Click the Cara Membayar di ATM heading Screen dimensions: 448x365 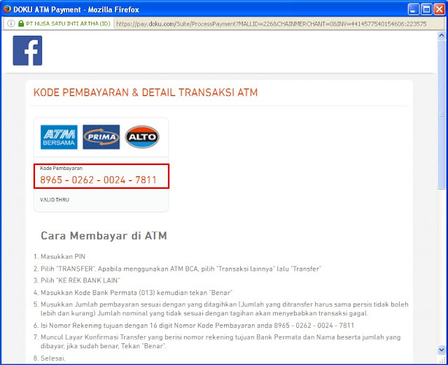click(x=104, y=236)
